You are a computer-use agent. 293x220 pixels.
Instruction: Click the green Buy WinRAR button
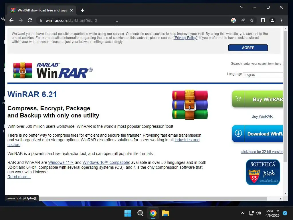[x=258, y=99]
